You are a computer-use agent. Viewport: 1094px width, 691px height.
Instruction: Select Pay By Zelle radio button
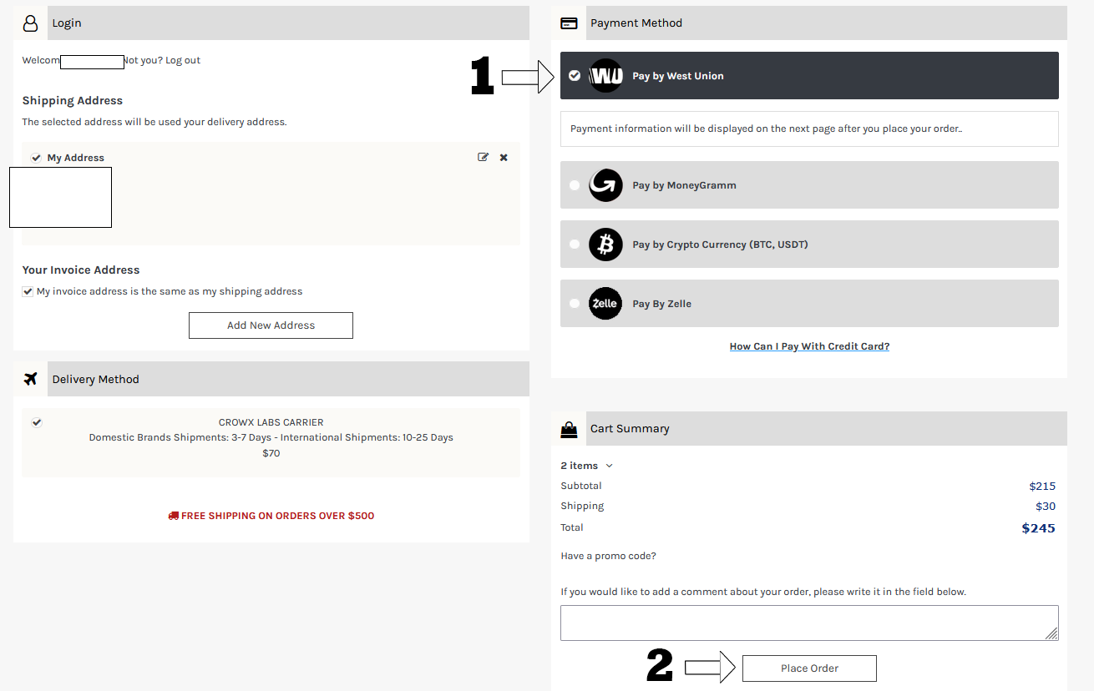(x=575, y=304)
